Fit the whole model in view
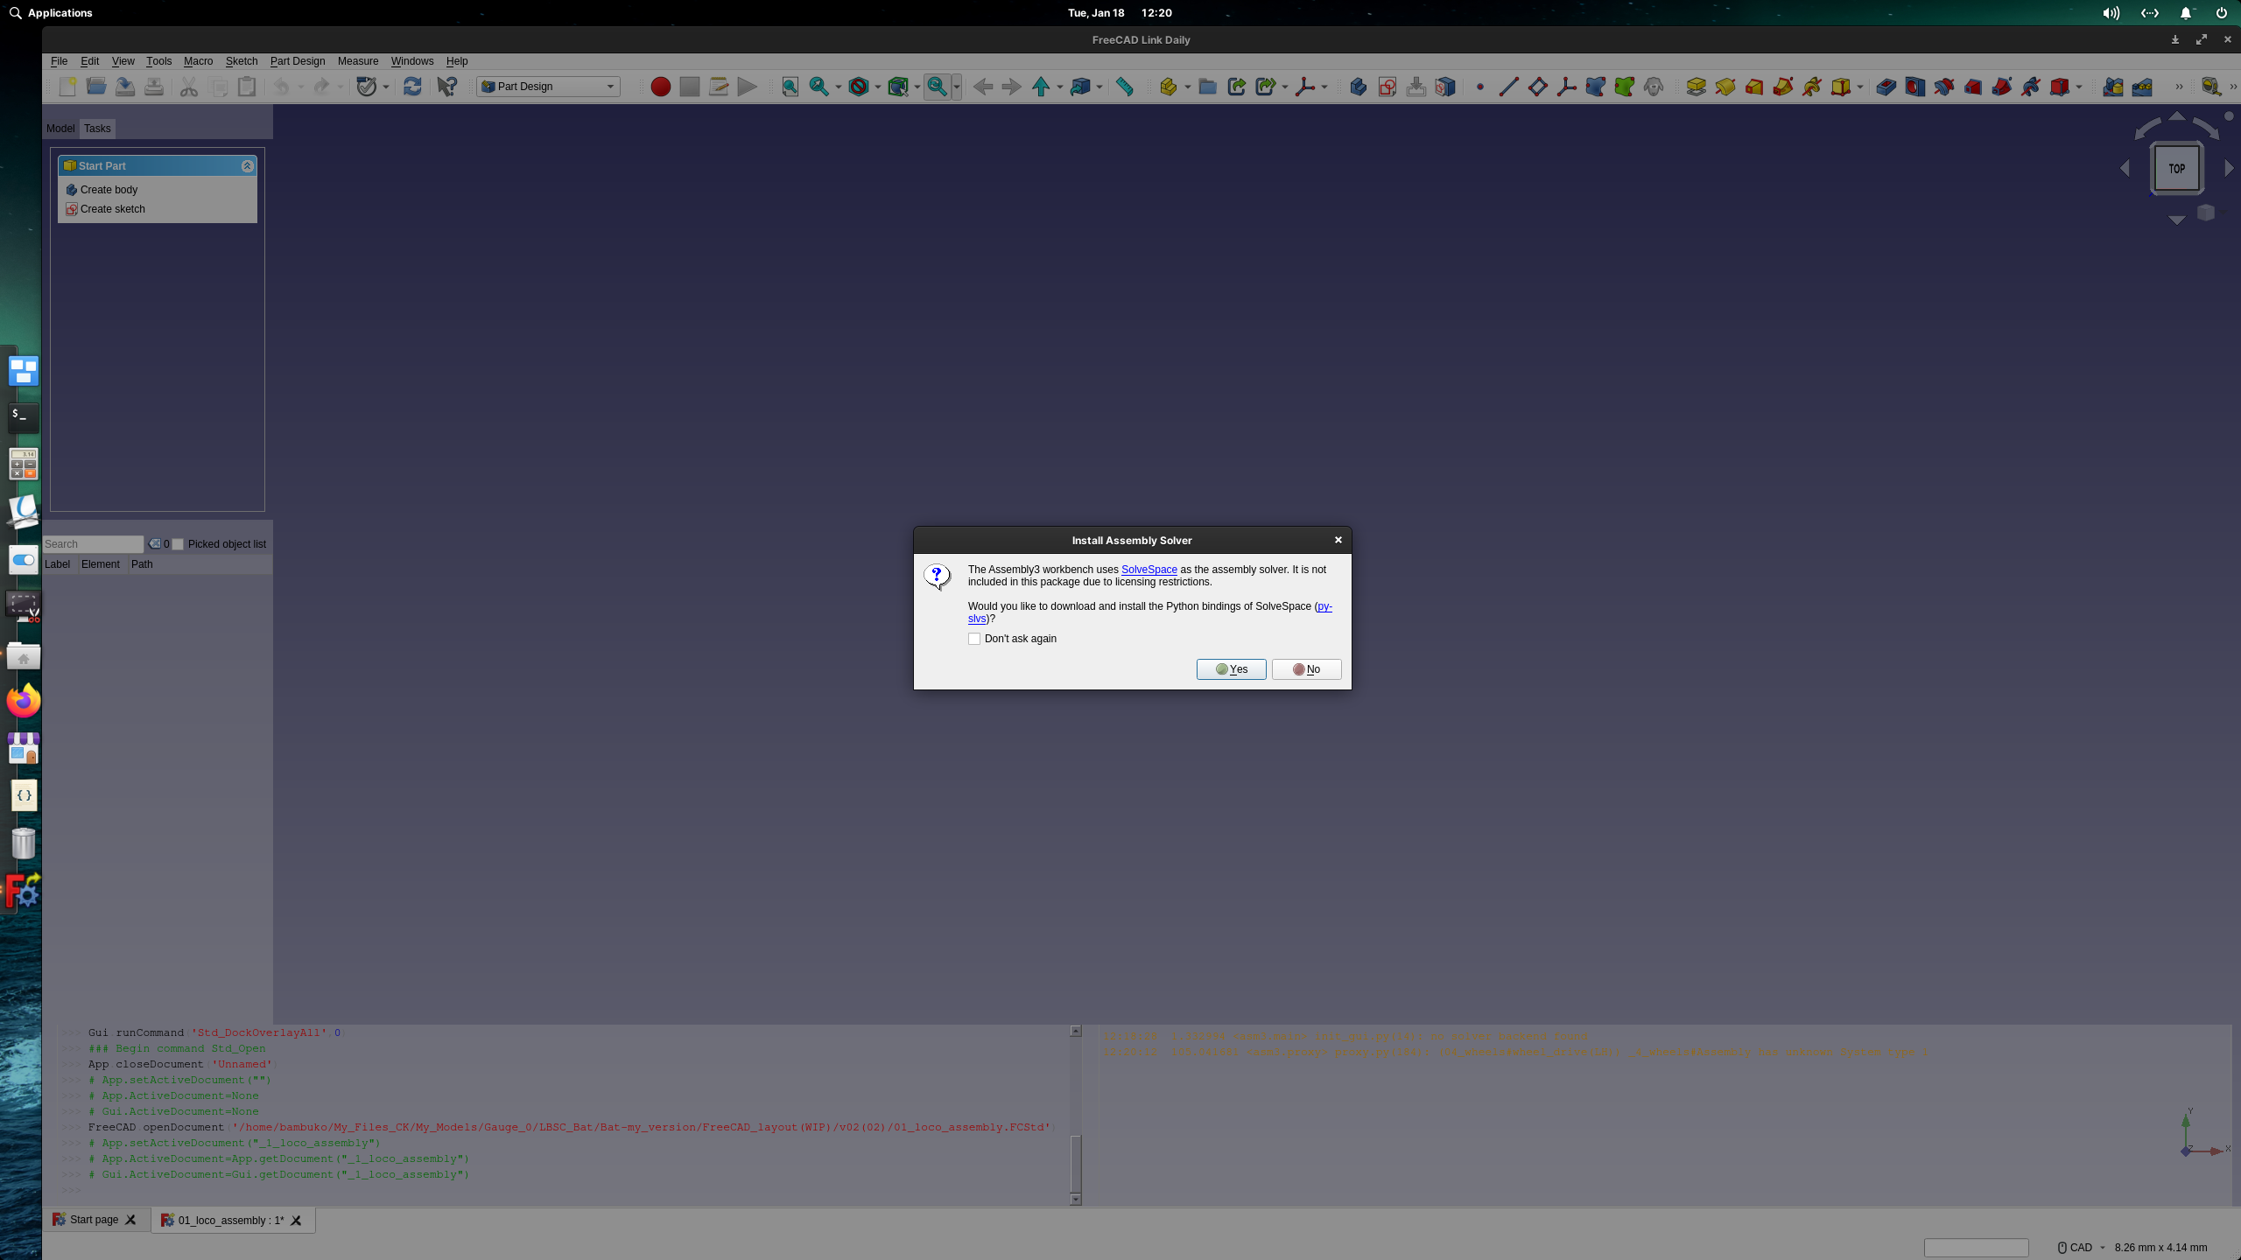This screenshot has width=2241, height=1260. [790, 87]
